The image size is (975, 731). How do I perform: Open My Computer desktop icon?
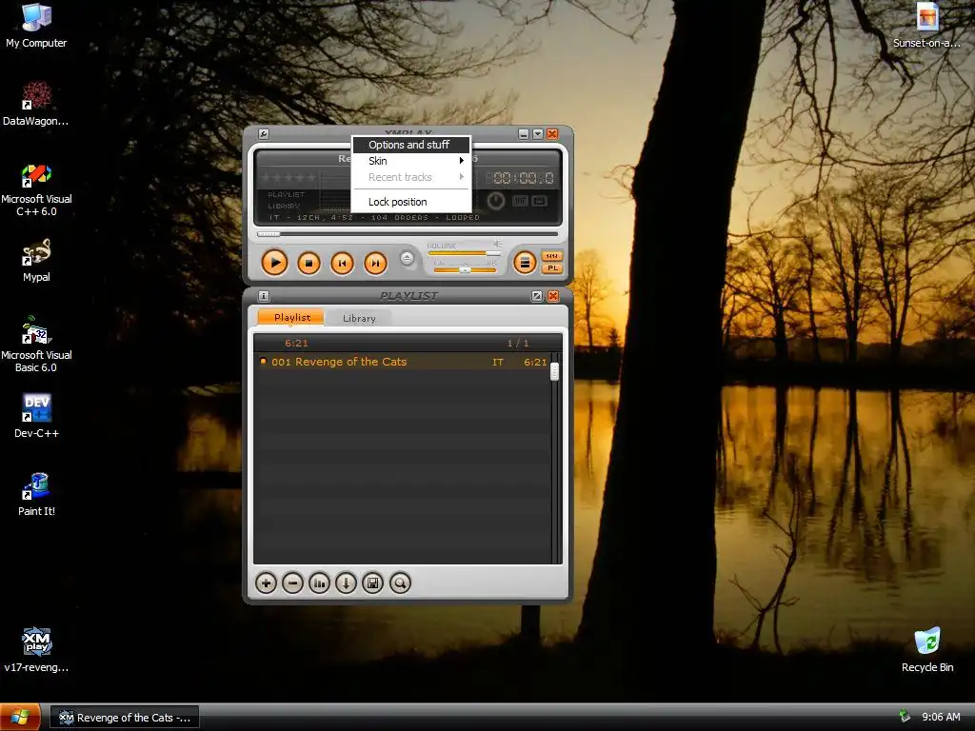coord(36,26)
